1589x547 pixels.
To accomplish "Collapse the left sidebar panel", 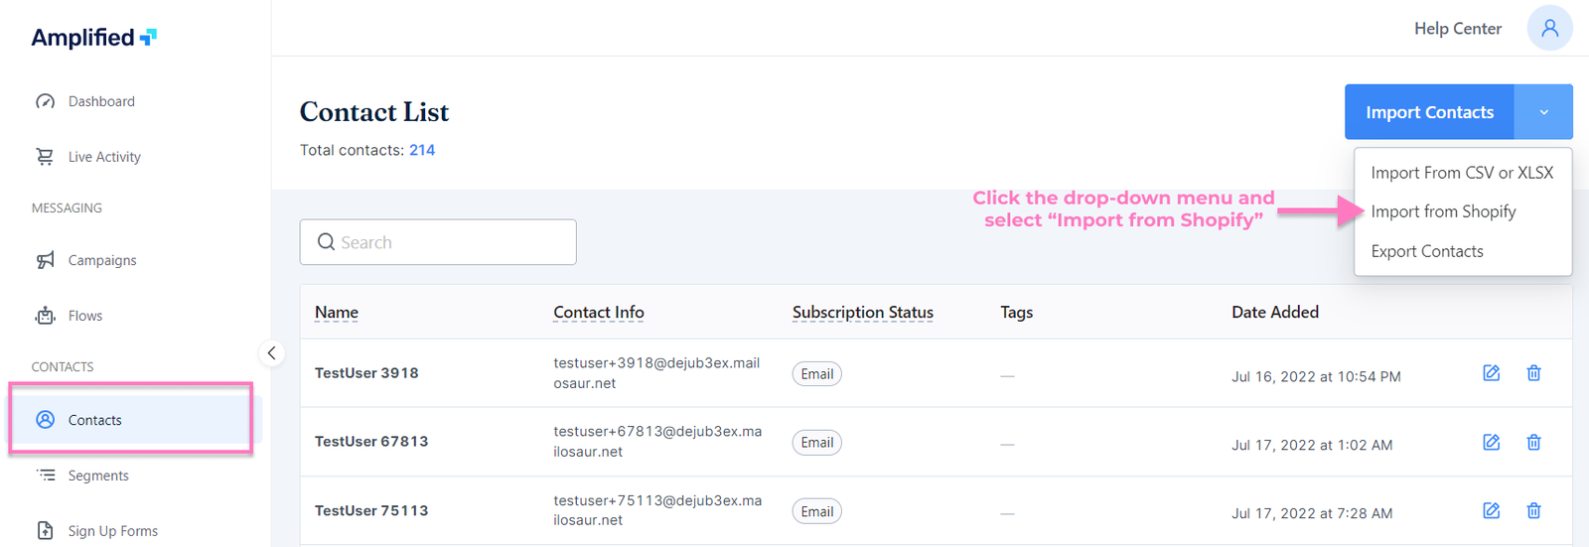I will pyautogui.click(x=271, y=353).
